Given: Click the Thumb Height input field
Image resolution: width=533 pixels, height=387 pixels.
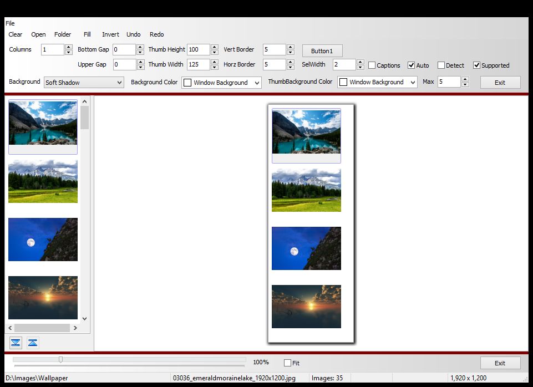Looking at the screenshot, I should click(x=199, y=49).
